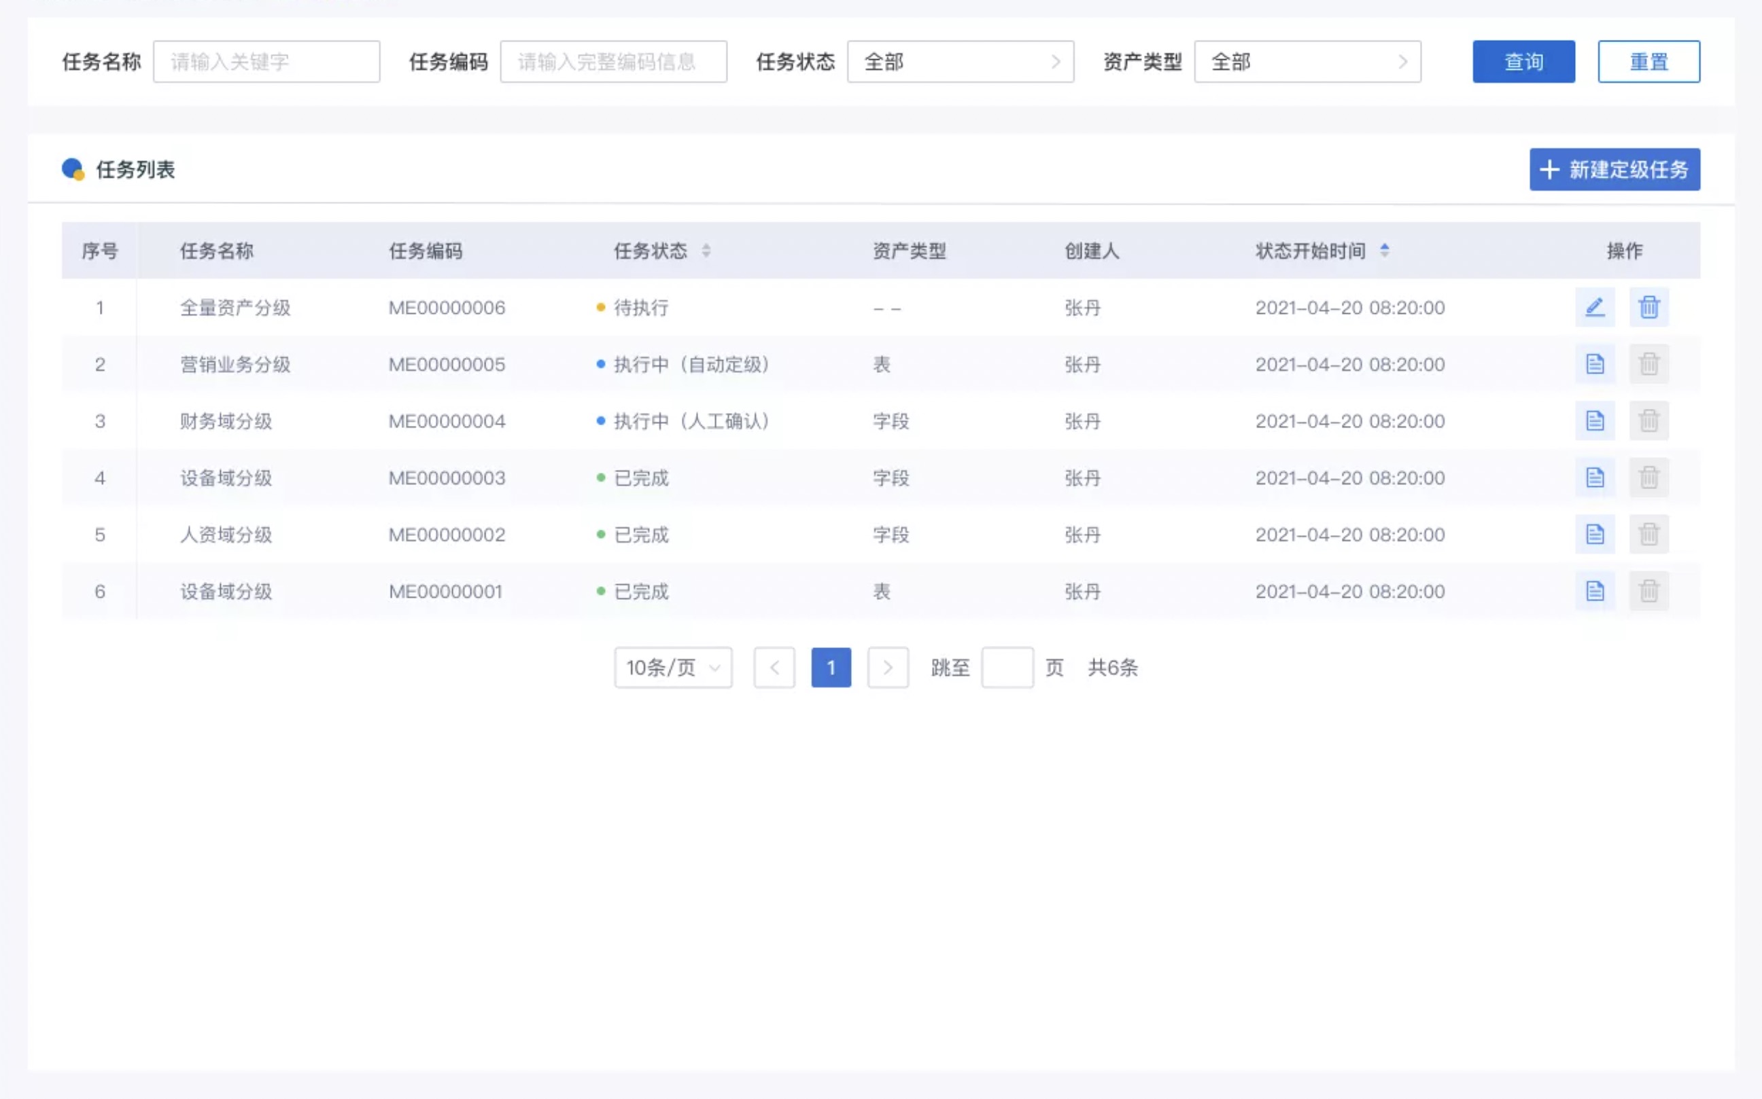Edit task 全量资产分级 with pencil icon
1762x1099 pixels.
pos(1595,308)
